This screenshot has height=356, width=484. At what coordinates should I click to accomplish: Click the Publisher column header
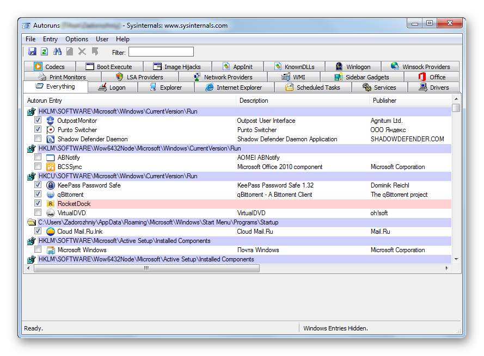410,101
